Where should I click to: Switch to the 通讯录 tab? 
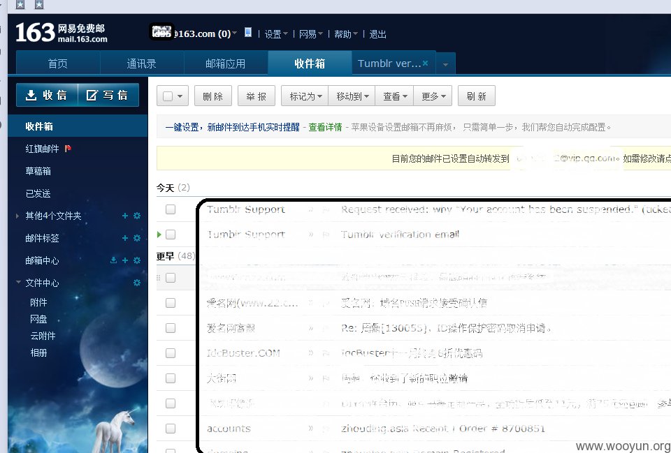pos(142,64)
